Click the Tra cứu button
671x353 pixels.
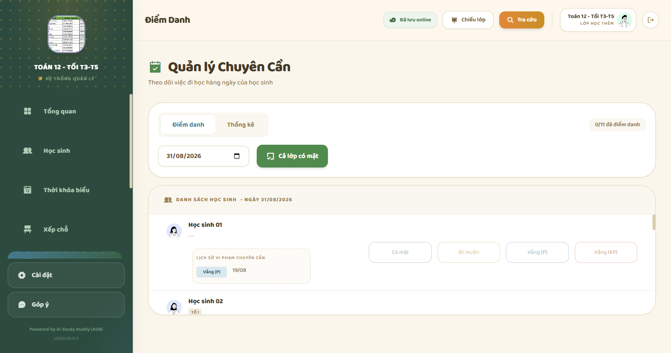(x=522, y=20)
